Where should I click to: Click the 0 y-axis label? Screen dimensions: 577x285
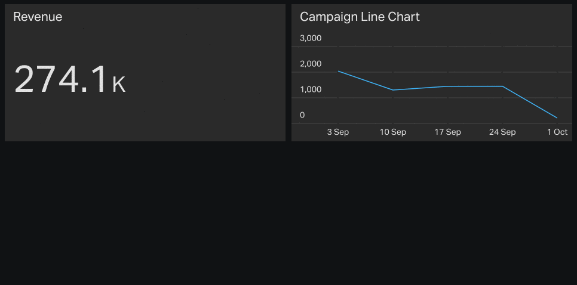coord(302,115)
